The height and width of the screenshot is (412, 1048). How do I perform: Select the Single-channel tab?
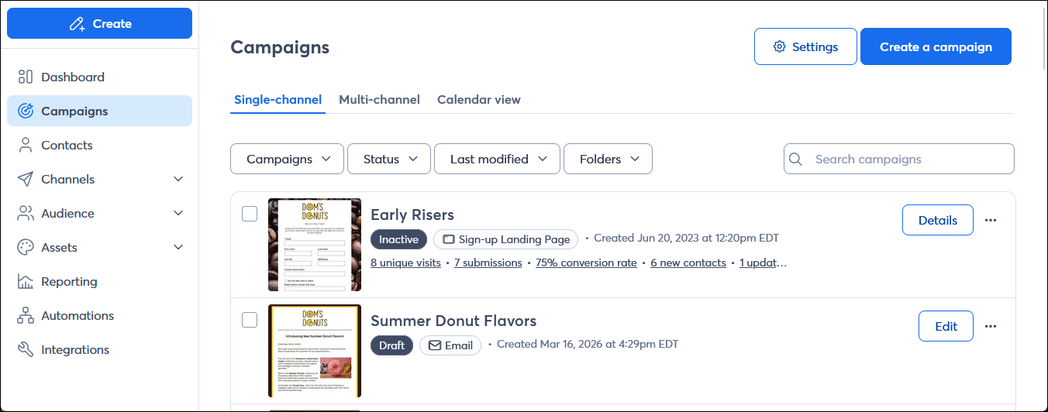[x=278, y=99]
